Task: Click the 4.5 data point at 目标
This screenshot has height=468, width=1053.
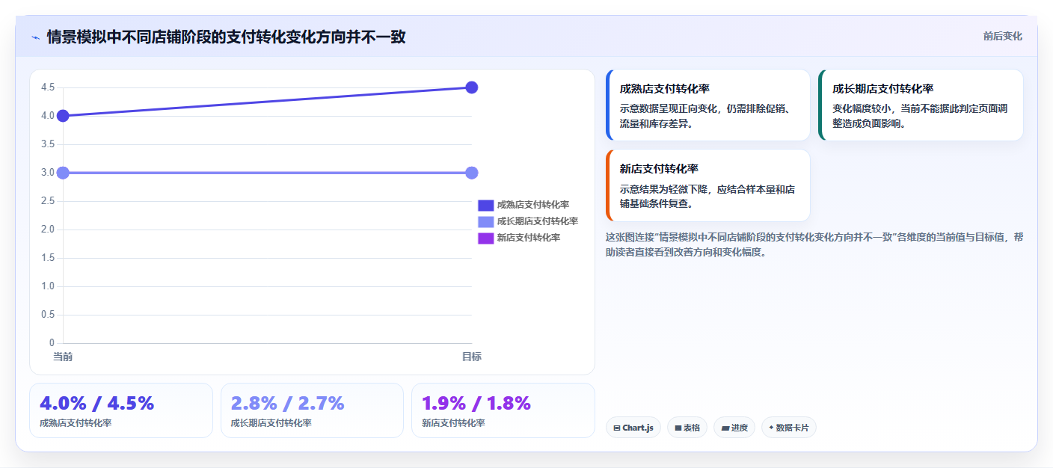Action: pos(472,87)
